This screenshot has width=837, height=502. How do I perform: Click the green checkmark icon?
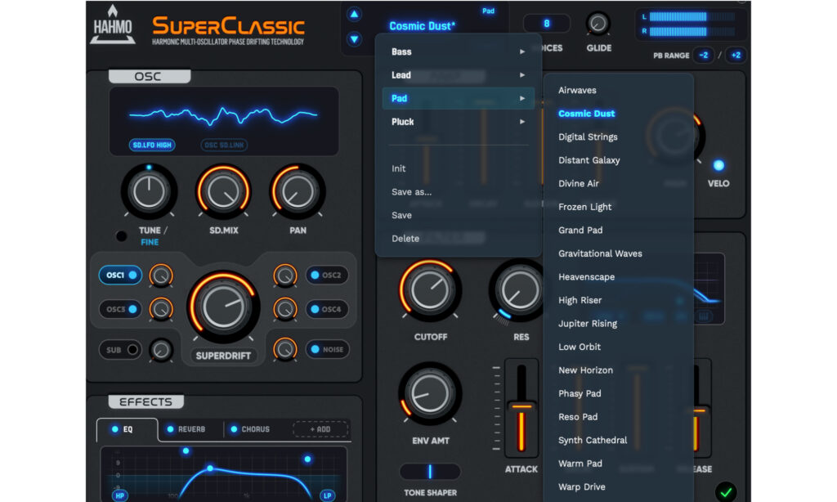point(726,492)
